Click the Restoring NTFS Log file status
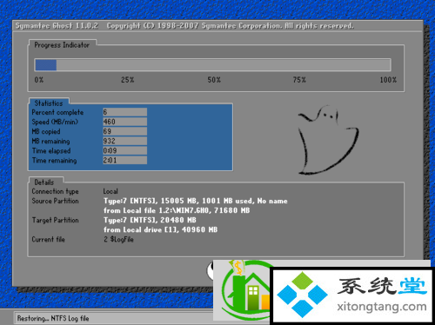Viewport: 435px width, 325px height. (x=53, y=318)
